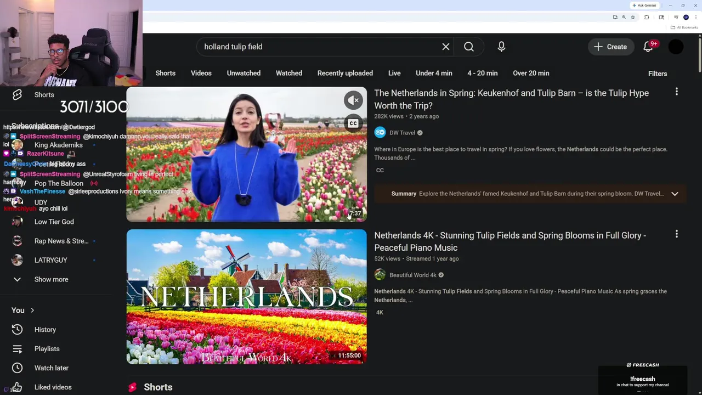The height and width of the screenshot is (395, 702).
Task: Click the Rap News channel avatar
Action: 17,241
